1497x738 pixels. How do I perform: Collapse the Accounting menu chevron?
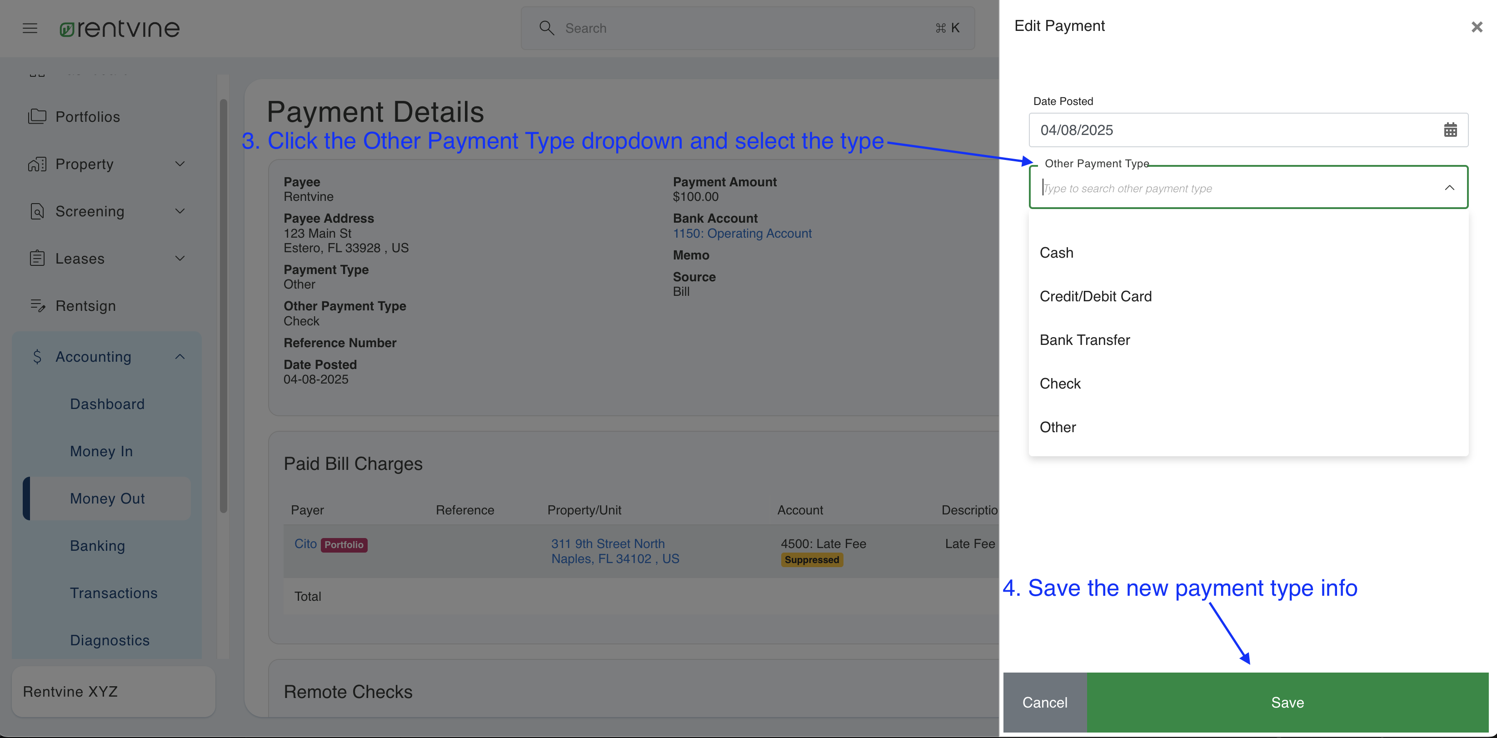[180, 357]
